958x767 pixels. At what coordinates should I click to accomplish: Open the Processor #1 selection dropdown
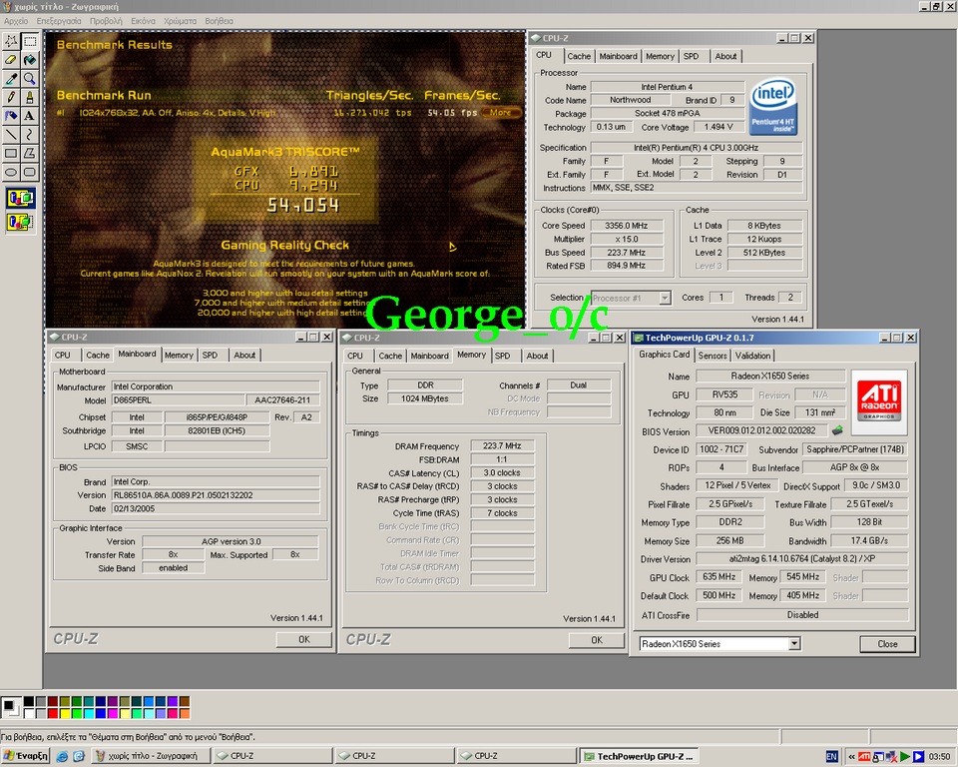pyautogui.click(x=665, y=298)
